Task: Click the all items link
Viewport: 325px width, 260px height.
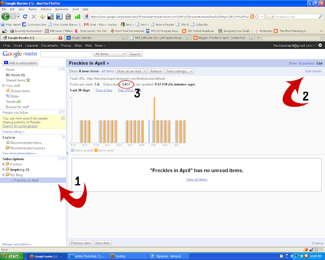Action: tap(108, 71)
